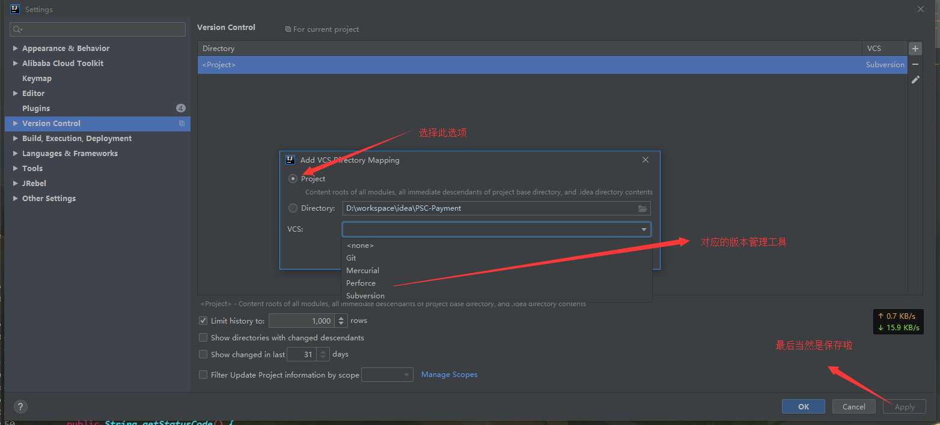Choose Subversion in the VCS list
The image size is (940, 425).
496,295
